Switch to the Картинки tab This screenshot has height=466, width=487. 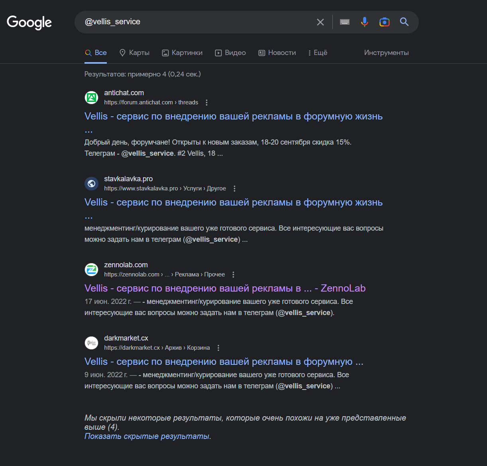click(182, 53)
